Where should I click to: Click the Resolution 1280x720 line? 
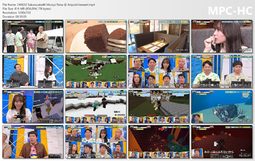(17, 13)
